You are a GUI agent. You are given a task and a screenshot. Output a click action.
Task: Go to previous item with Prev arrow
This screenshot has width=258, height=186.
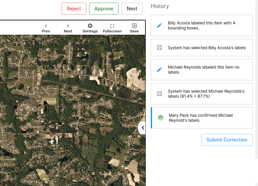click(46, 28)
